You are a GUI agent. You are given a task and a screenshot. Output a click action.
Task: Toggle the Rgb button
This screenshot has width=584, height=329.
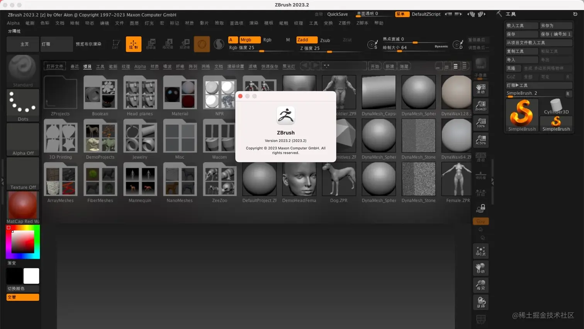click(x=267, y=40)
